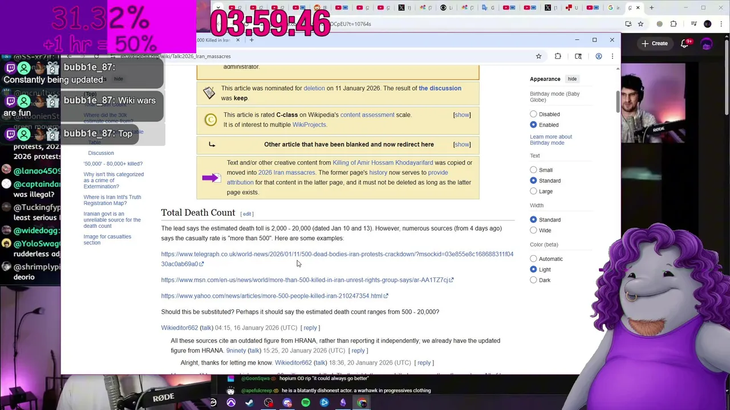Hide the Appearance panel
The image size is (730, 410).
click(572, 79)
